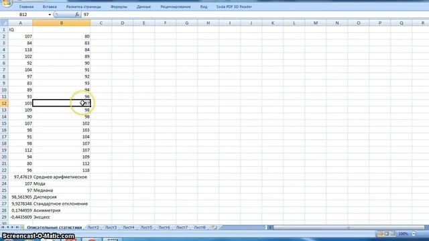Select column B header
This screenshot has width=429, height=241.
coord(61,23)
